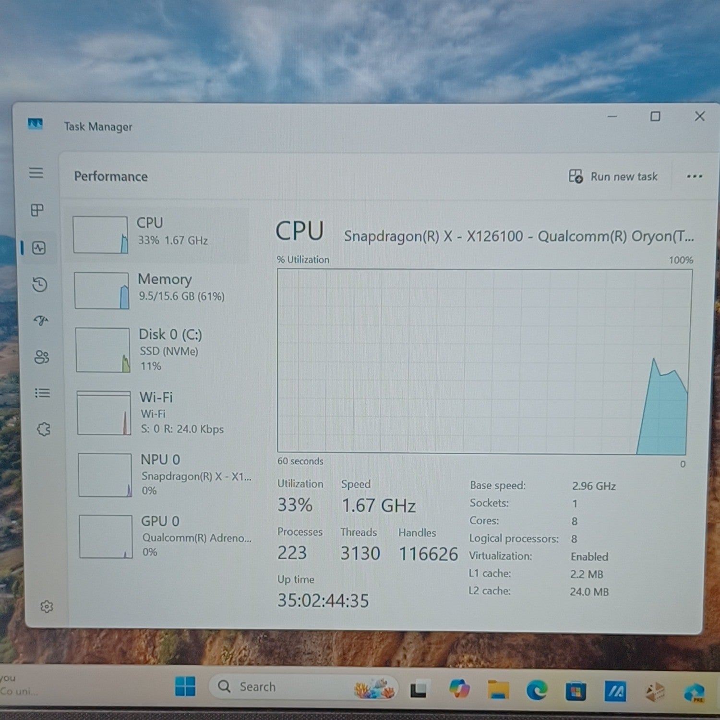The image size is (720, 720).
Task: Select the Performance page icon
Action: tap(39, 248)
